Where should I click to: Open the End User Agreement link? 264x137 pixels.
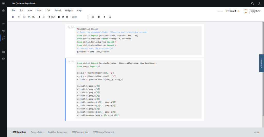pos(58,132)
